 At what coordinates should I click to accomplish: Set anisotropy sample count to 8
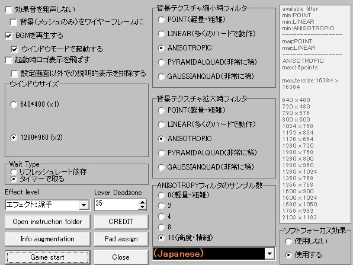click(x=161, y=227)
